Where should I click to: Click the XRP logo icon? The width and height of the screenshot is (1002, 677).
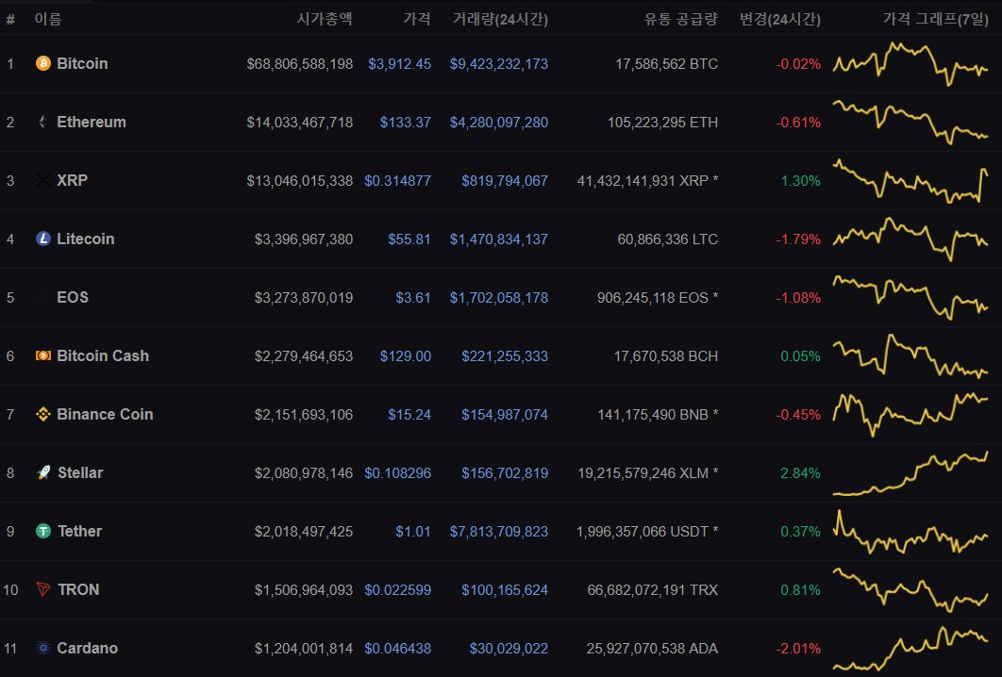click(x=42, y=180)
